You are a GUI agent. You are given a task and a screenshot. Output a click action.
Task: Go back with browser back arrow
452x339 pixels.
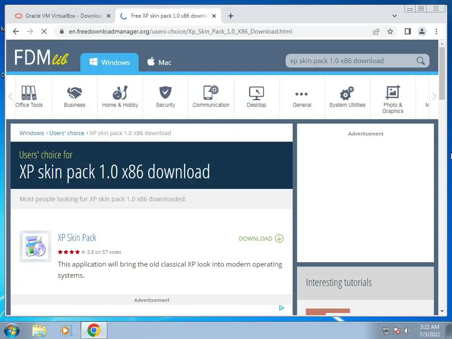(16, 31)
